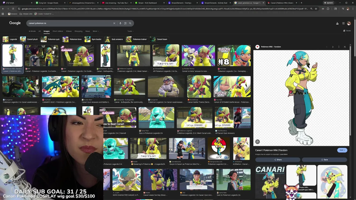
Task: Switch to All results tab
Action: point(39,31)
